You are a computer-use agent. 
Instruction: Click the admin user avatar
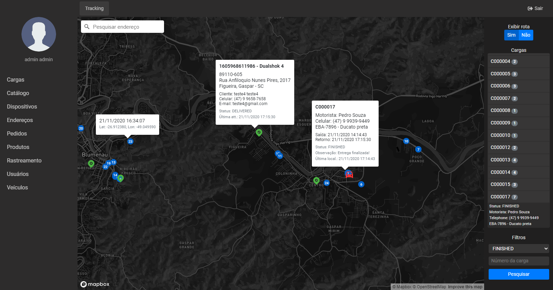[39, 34]
